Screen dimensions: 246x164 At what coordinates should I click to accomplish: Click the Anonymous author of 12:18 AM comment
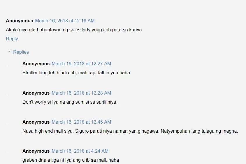click(x=20, y=21)
